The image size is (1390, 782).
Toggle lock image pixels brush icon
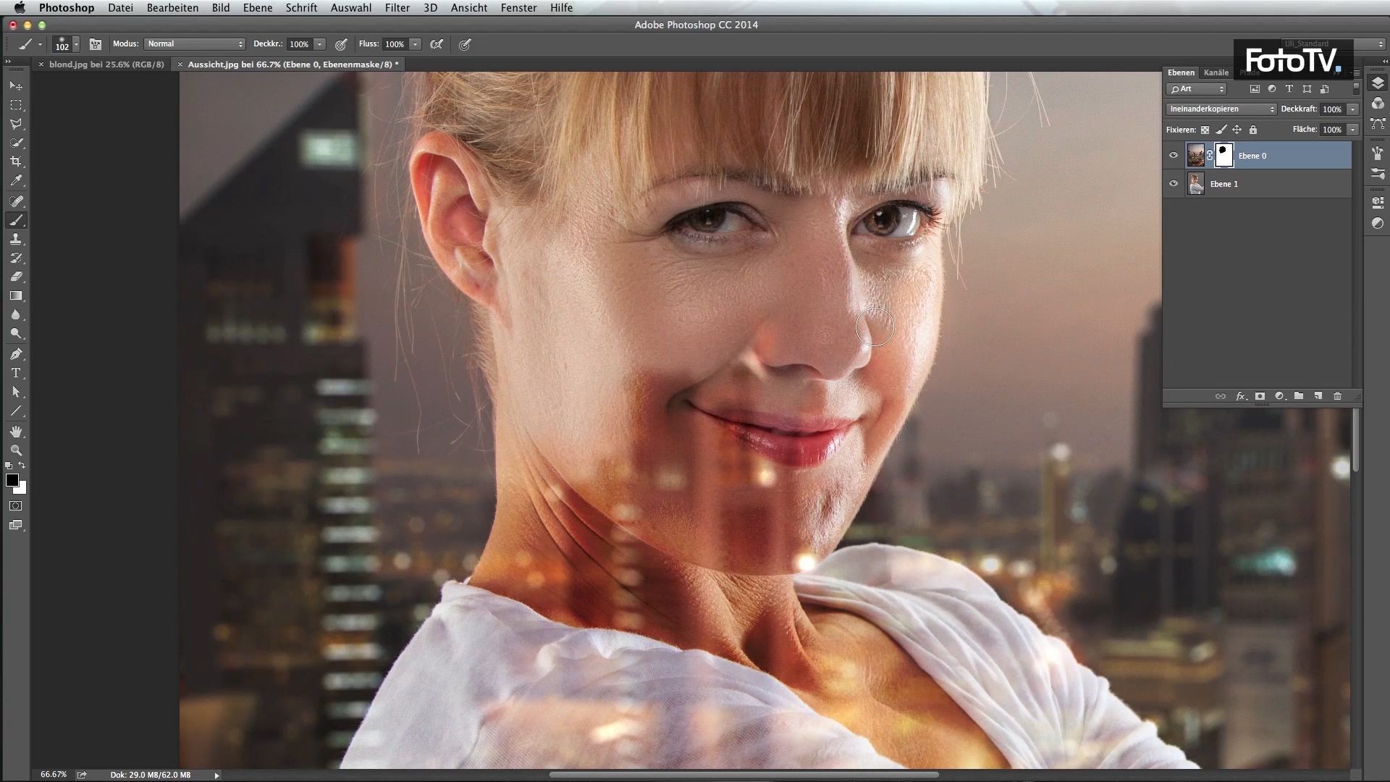tap(1221, 130)
